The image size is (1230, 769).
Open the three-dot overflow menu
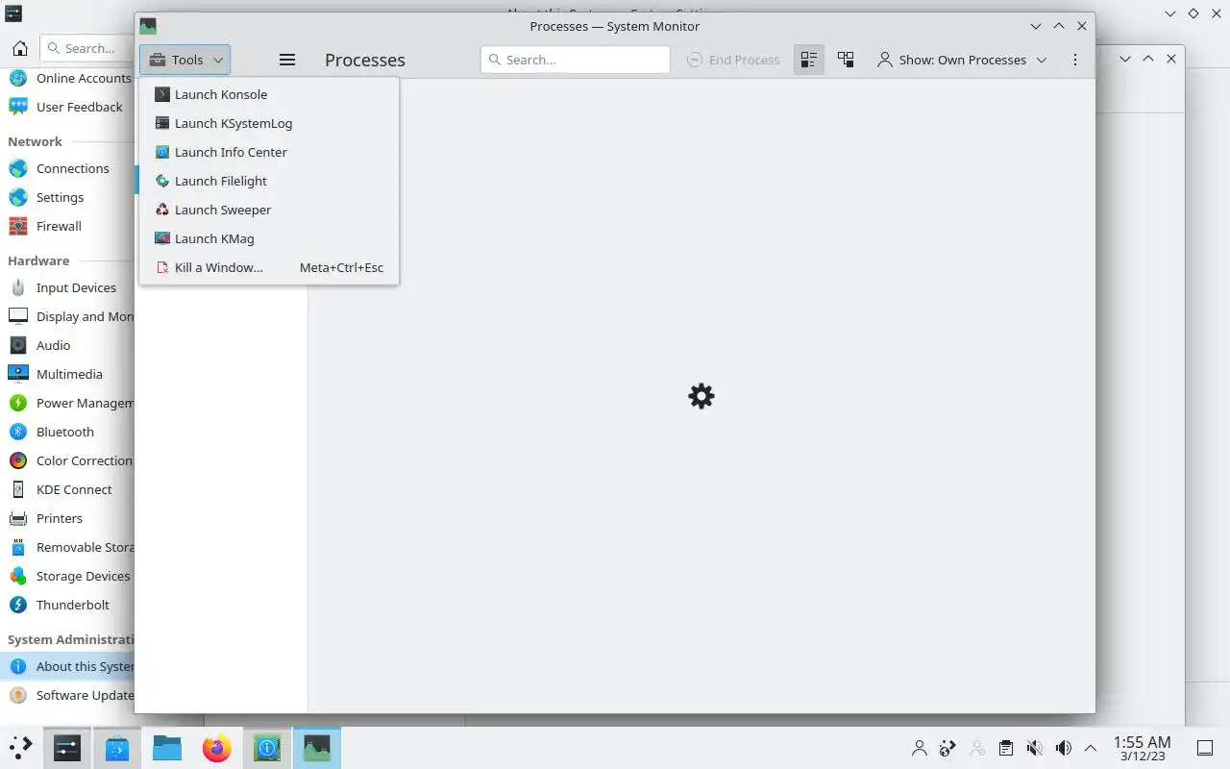pos(1074,60)
